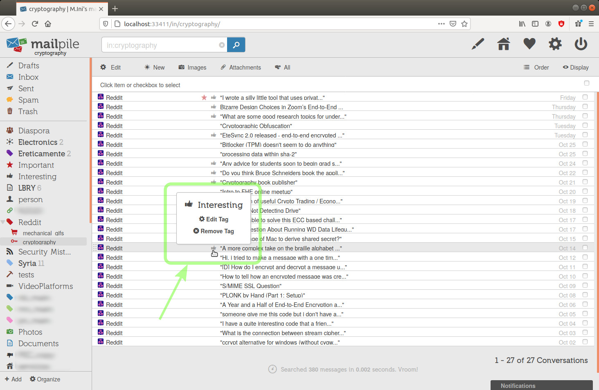This screenshot has height=390, width=599.
Task: Open the Edit menu in the toolbar
Action: [110, 68]
